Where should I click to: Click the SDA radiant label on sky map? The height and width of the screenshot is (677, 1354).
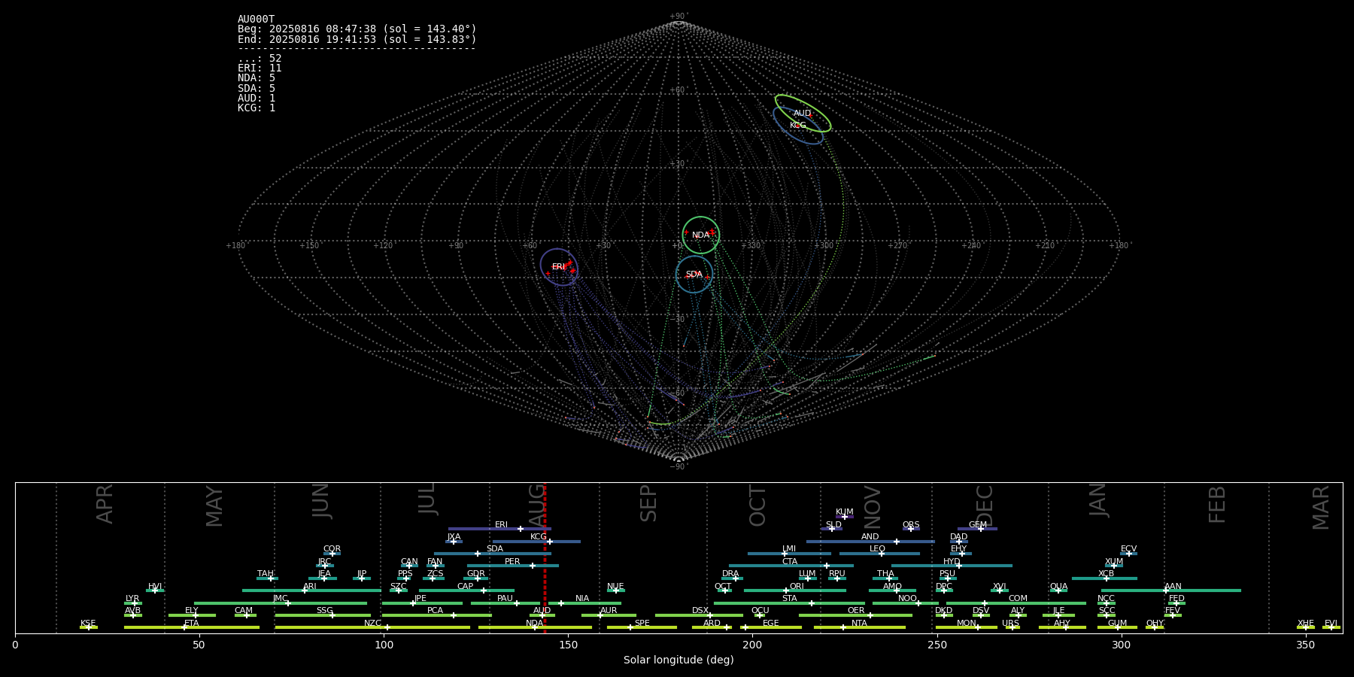pyautogui.click(x=694, y=275)
